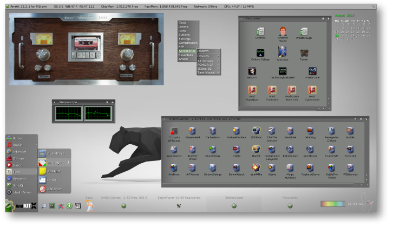Viewport: 406px width, 228px height.
Task: Click the AmiKit:Games window horizontal scrollbar
Action: [x=258, y=185]
